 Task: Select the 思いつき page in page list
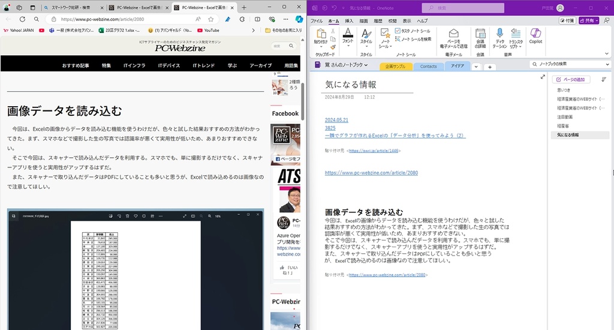pos(564,90)
